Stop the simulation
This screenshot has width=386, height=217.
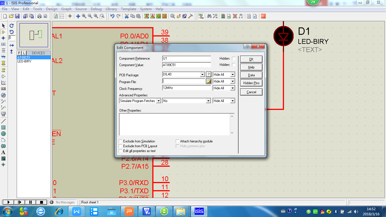[x=42, y=202]
